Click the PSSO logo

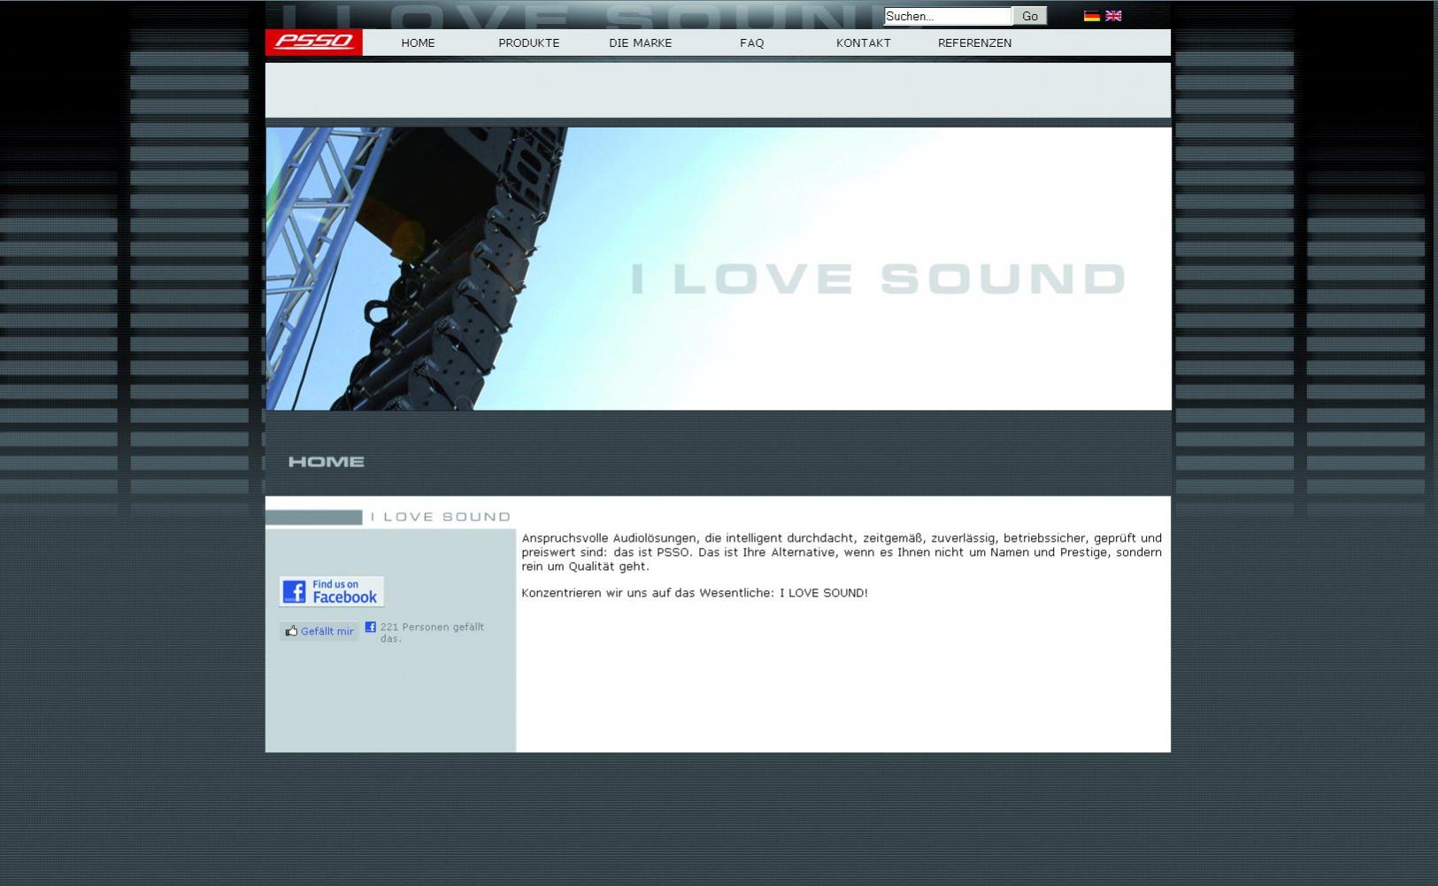coord(313,42)
